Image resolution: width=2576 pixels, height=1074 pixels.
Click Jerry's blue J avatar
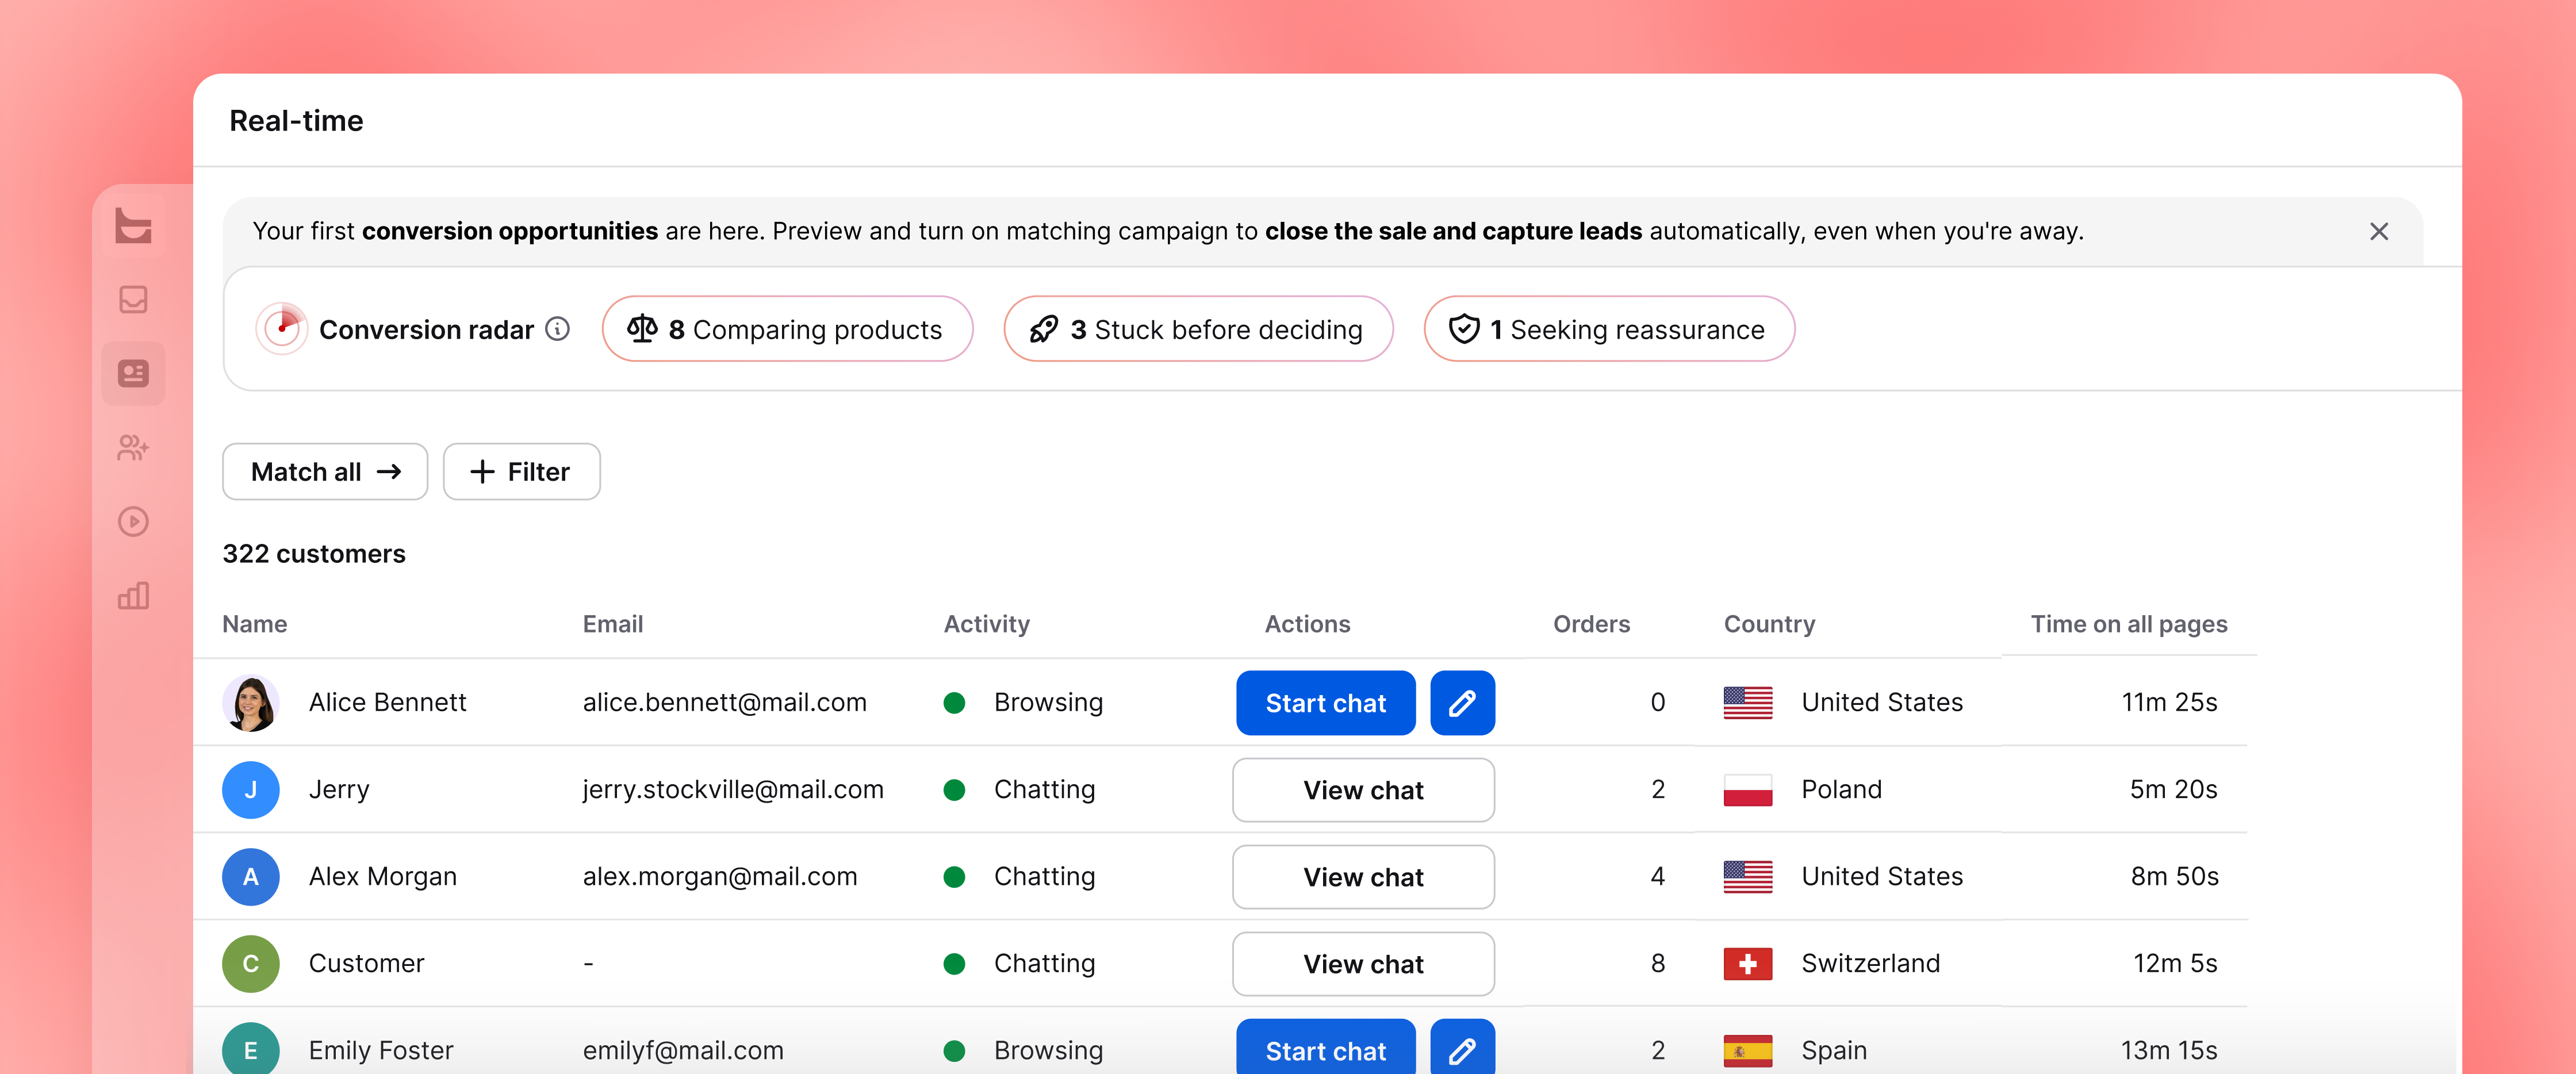tap(250, 790)
